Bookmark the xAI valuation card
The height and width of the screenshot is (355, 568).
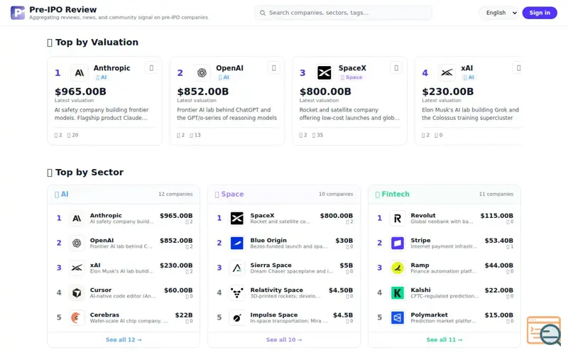[518, 67]
